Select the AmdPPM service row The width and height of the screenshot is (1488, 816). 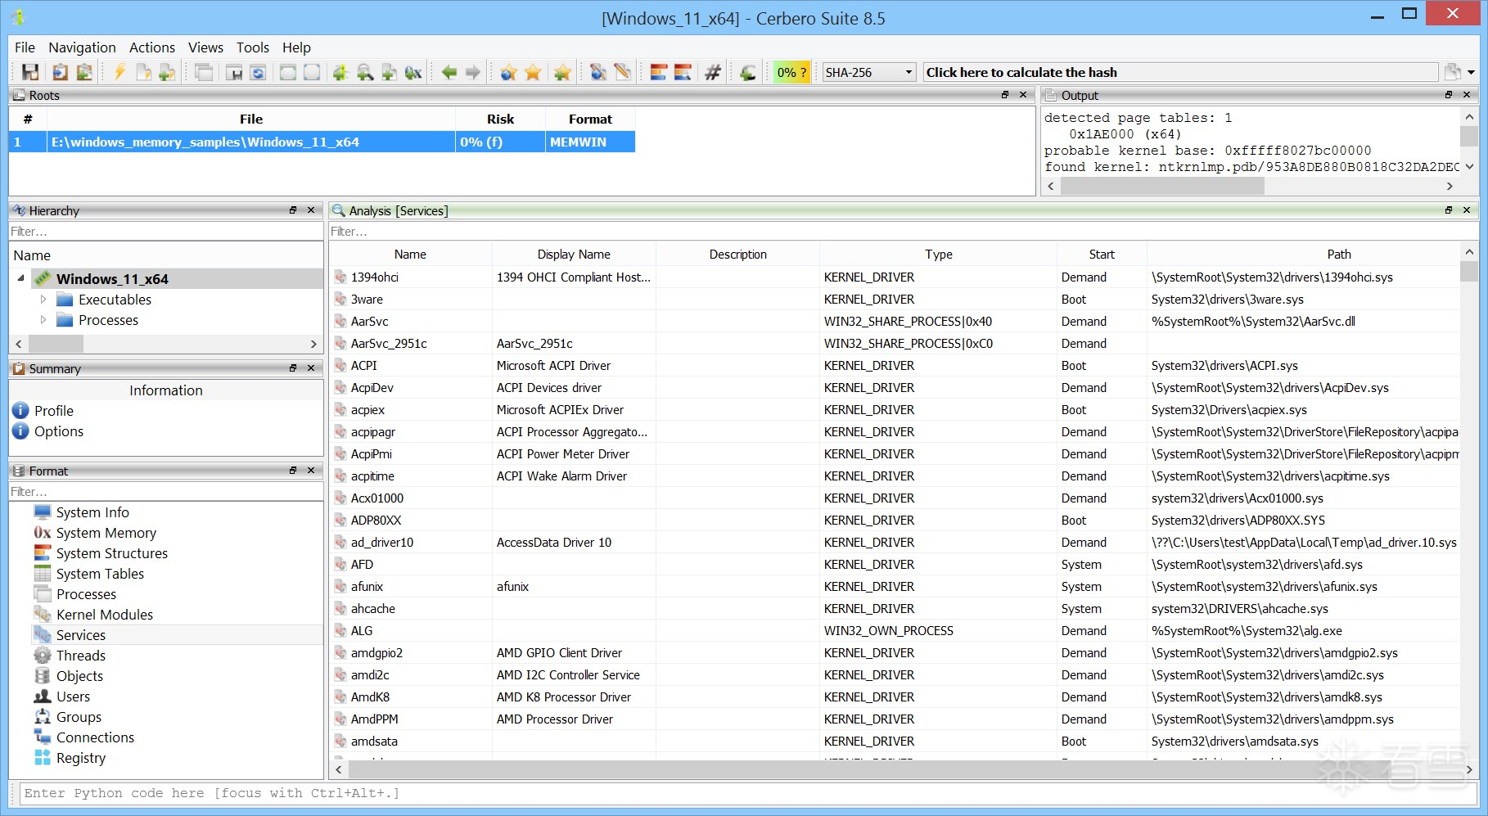pos(894,719)
